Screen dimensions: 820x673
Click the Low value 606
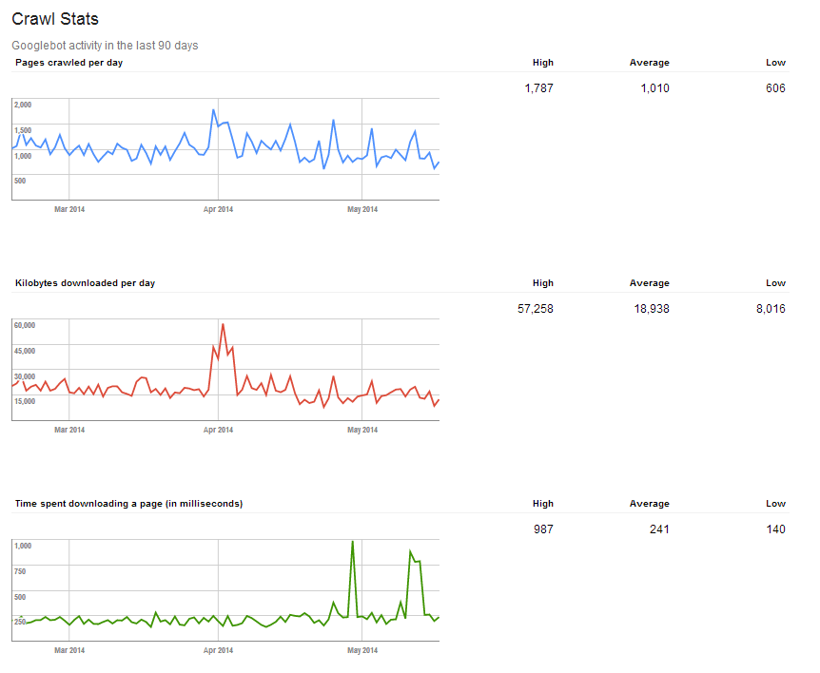775,88
